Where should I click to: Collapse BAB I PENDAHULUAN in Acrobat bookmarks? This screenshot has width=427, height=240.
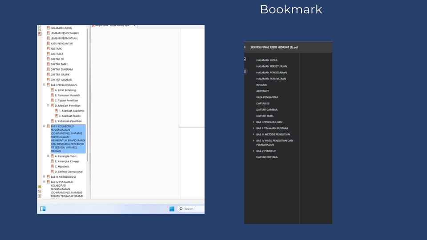(x=44, y=84)
